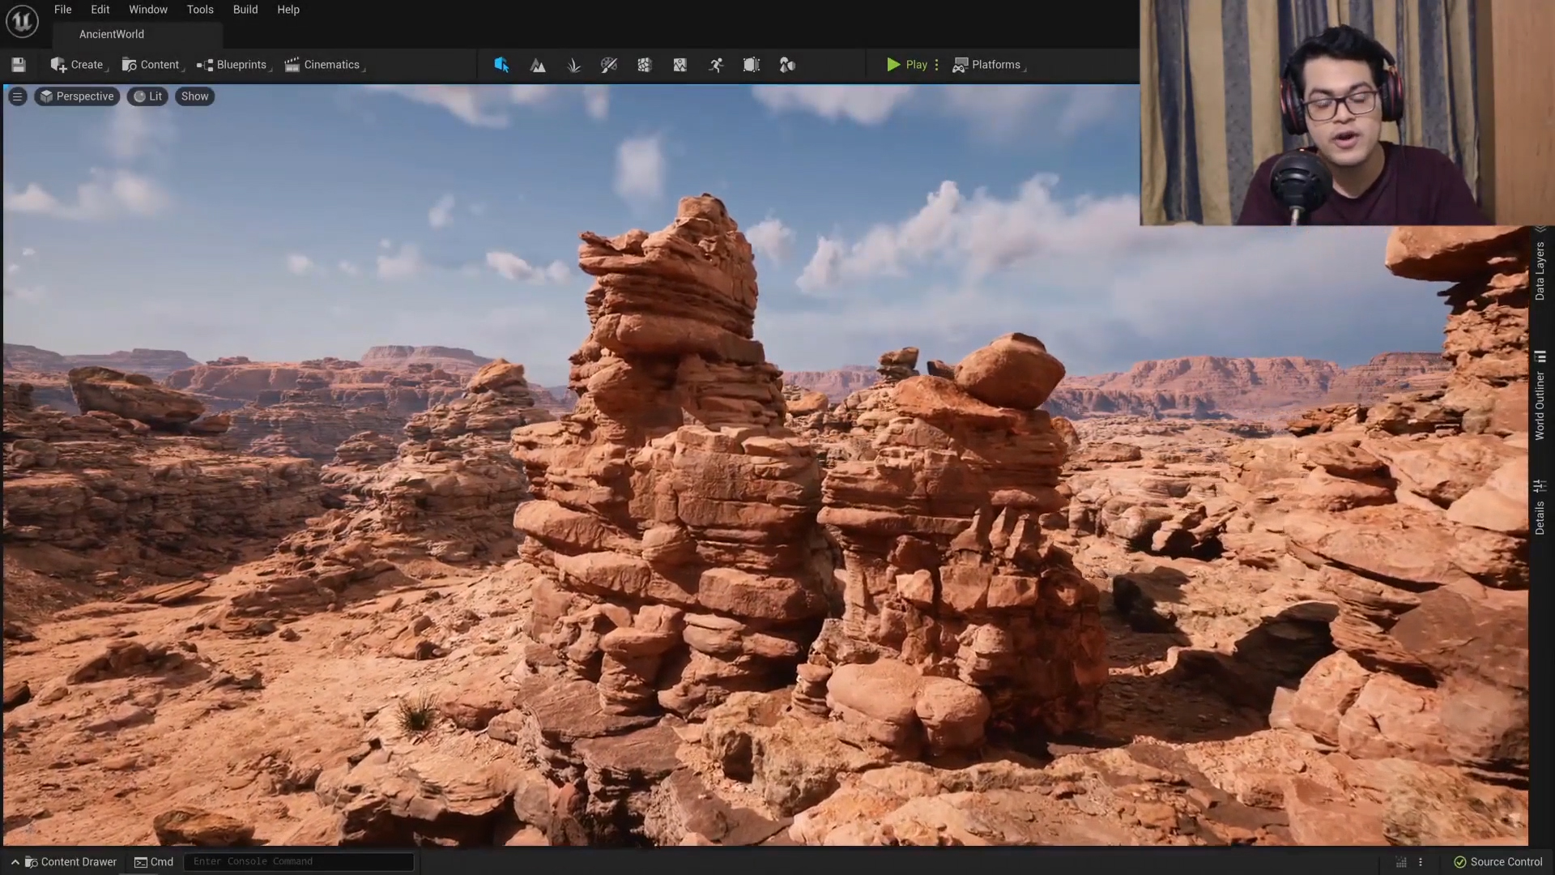Open the Foliage mode tool
The width and height of the screenshot is (1555, 875).
(x=573, y=65)
